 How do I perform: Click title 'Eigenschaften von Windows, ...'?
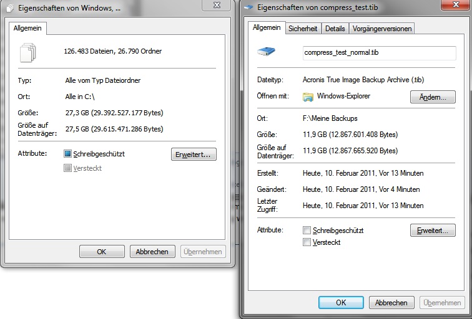(69, 8)
